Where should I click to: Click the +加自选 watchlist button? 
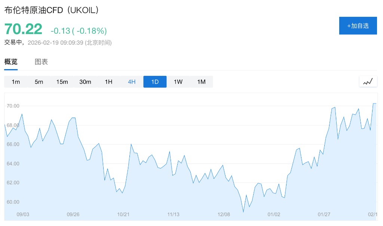click(x=358, y=26)
